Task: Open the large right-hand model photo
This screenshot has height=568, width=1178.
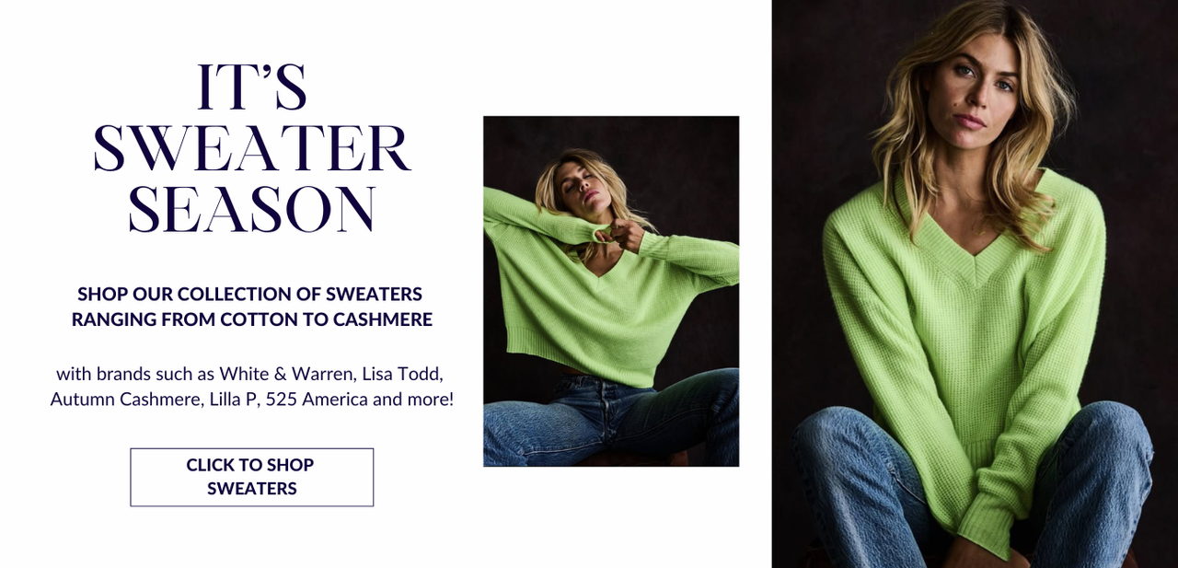Action: pyautogui.click(x=975, y=284)
